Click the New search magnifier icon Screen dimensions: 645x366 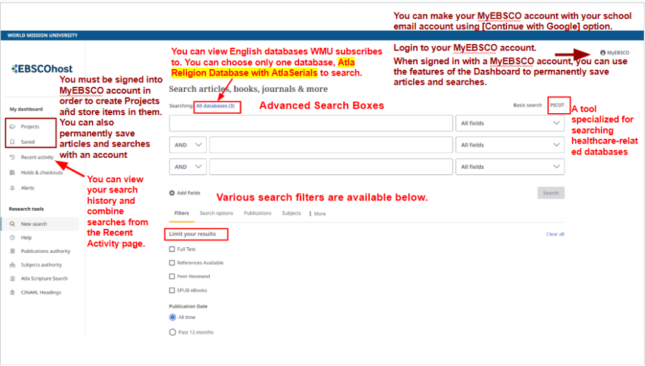pyautogui.click(x=13, y=224)
